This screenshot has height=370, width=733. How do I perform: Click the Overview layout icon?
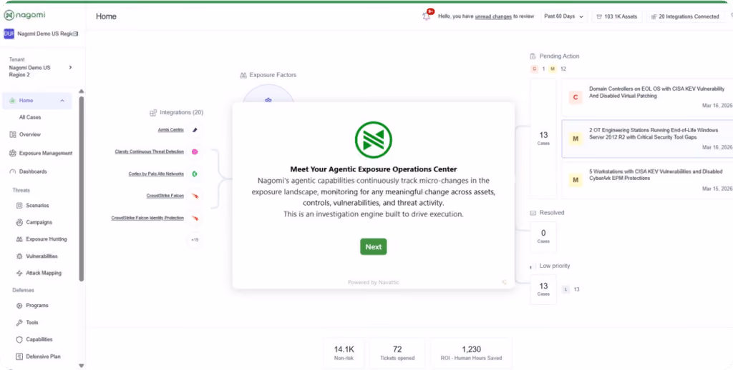click(x=13, y=134)
